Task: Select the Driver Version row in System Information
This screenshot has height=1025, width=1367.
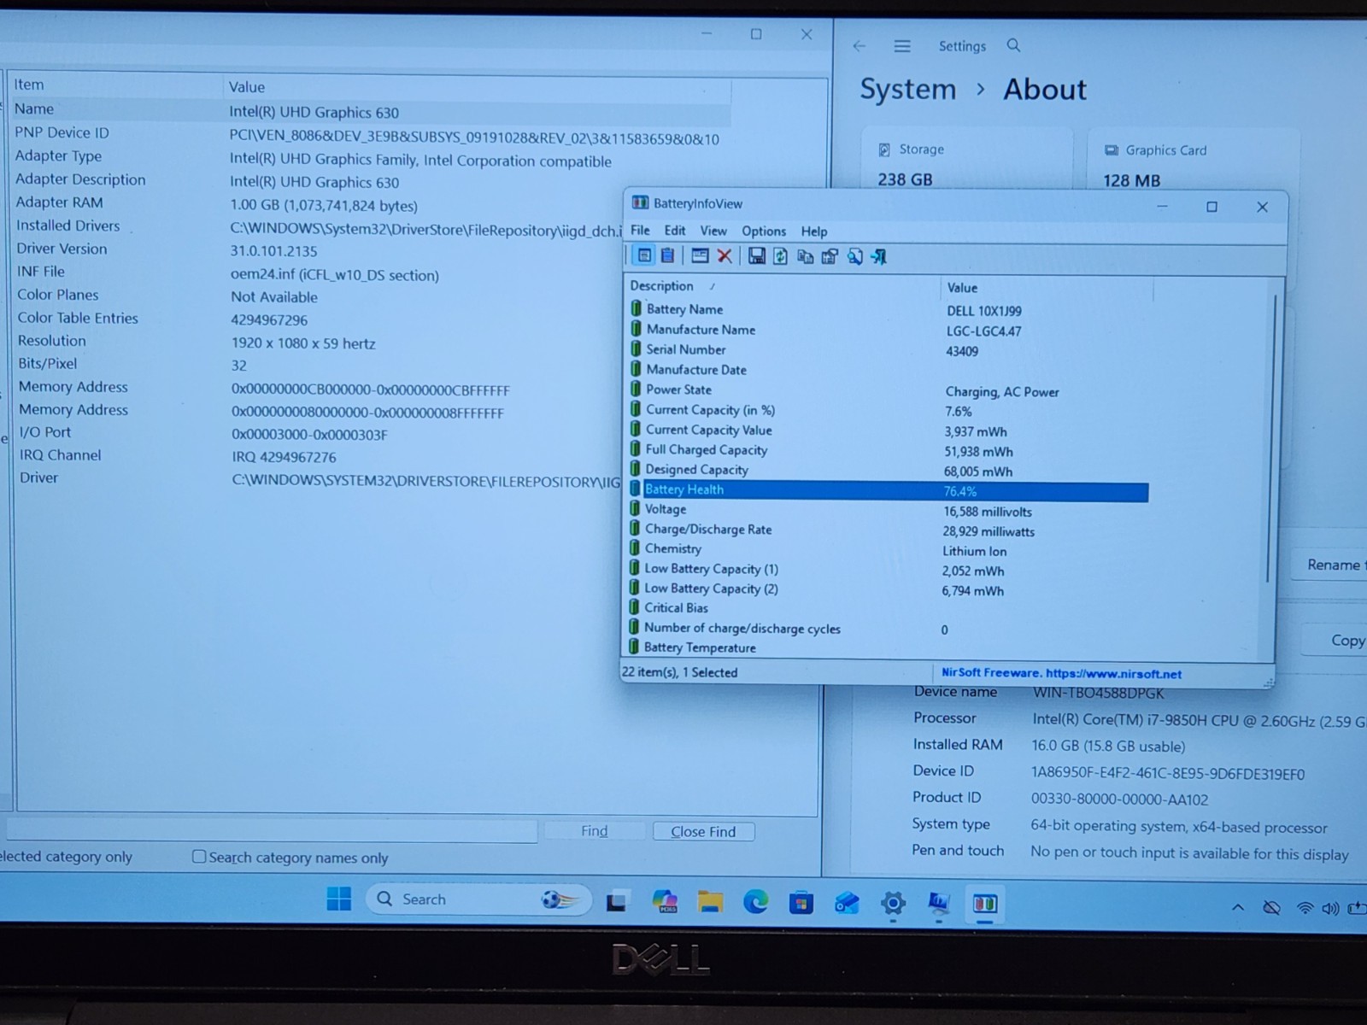Action: tap(373, 249)
